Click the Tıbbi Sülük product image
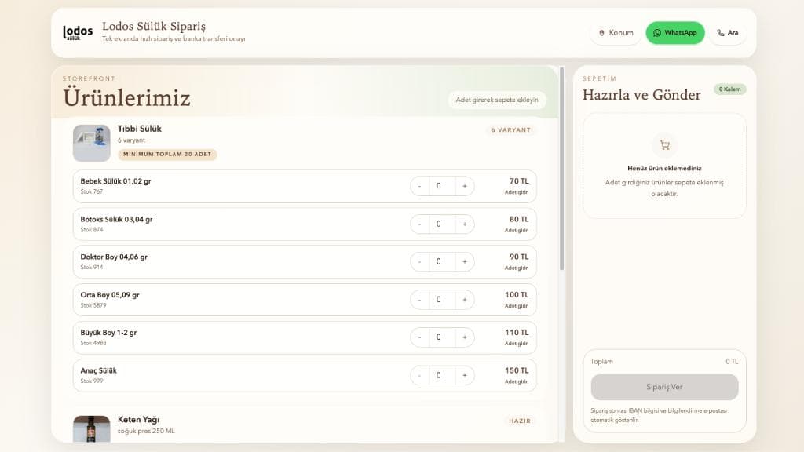 click(x=91, y=142)
